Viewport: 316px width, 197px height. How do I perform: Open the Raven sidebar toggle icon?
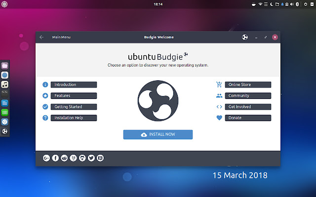(x=312, y=4)
